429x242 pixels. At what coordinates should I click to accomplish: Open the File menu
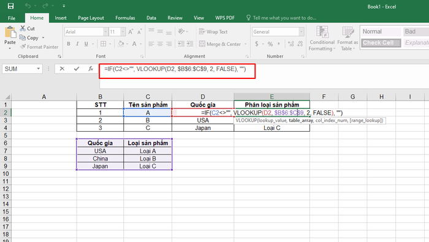[12, 18]
